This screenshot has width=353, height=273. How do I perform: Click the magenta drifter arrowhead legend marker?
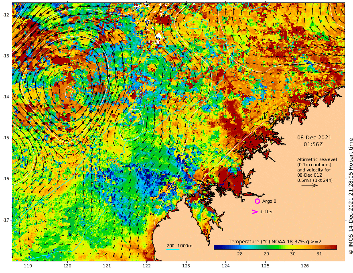[x=255, y=212]
